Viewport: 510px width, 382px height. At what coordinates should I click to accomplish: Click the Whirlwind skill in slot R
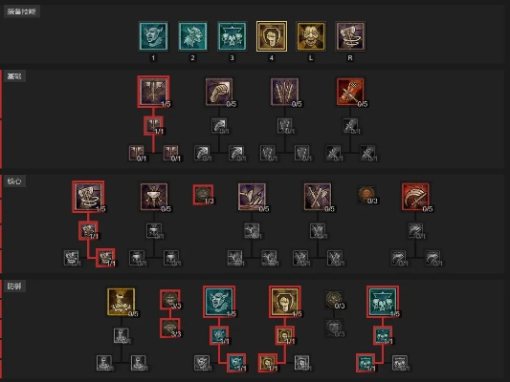[350, 36]
